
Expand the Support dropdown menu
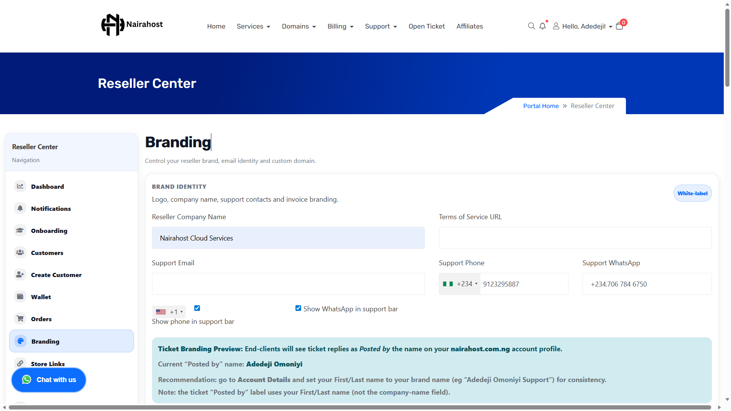pos(381,26)
